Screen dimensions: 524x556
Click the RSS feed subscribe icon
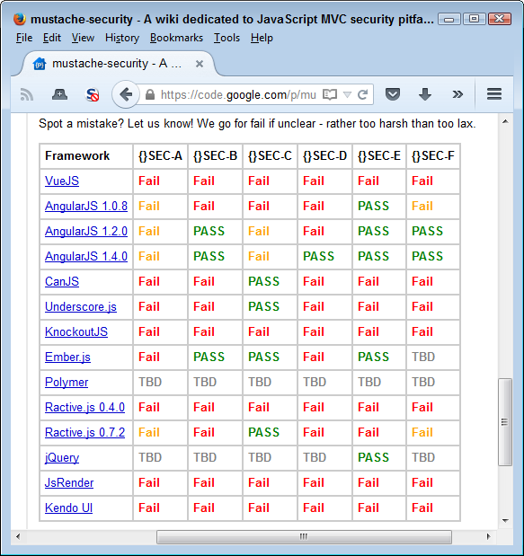pyautogui.click(x=27, y=94)
